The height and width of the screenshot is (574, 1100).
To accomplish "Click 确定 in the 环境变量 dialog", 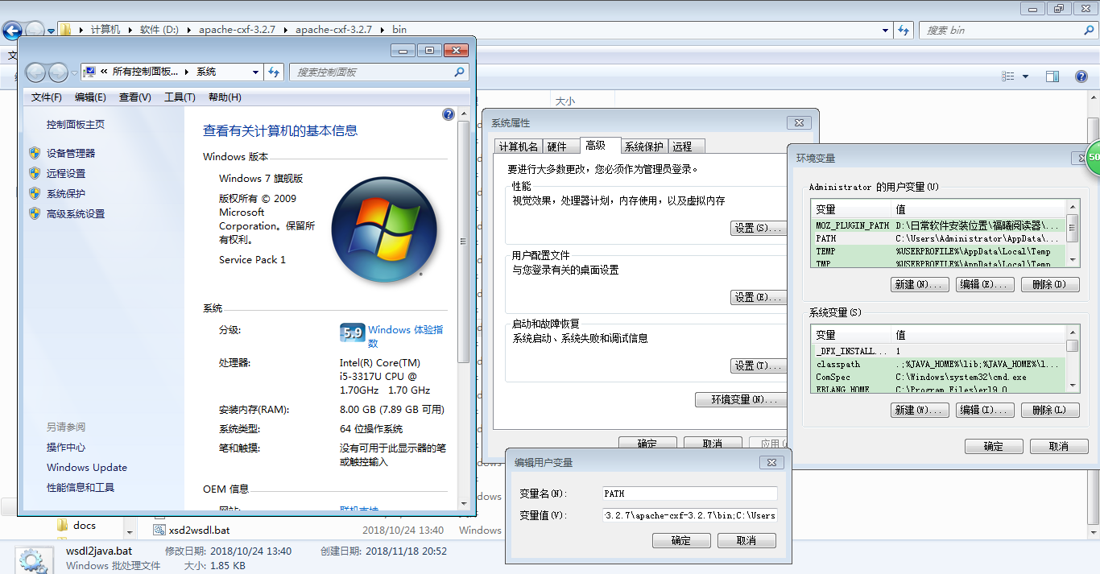I will click(994, 447).
